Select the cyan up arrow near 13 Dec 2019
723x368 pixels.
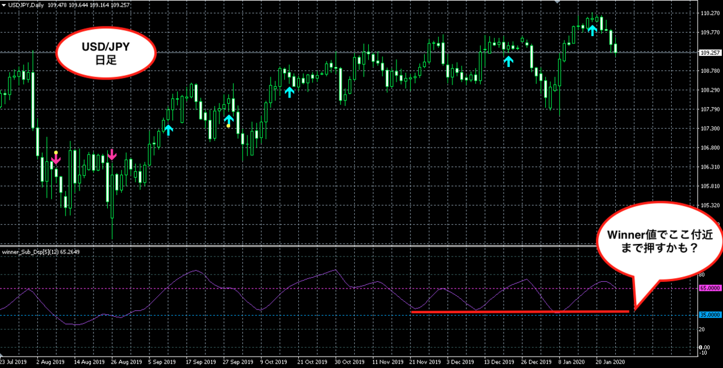(509, 61)
